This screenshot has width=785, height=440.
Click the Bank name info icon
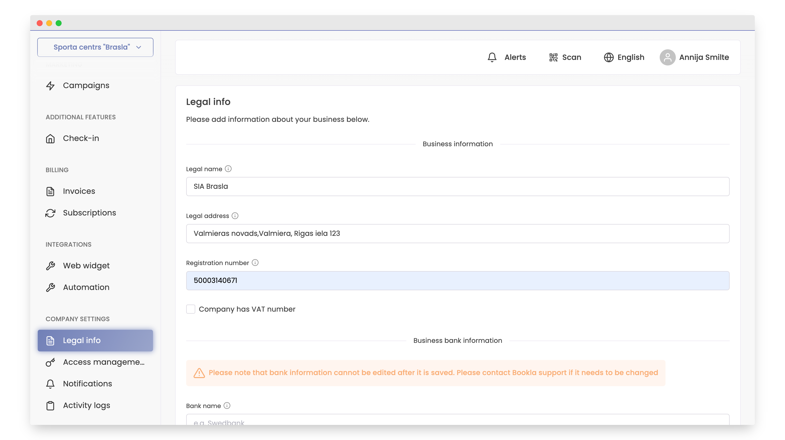tap(227, 405)
